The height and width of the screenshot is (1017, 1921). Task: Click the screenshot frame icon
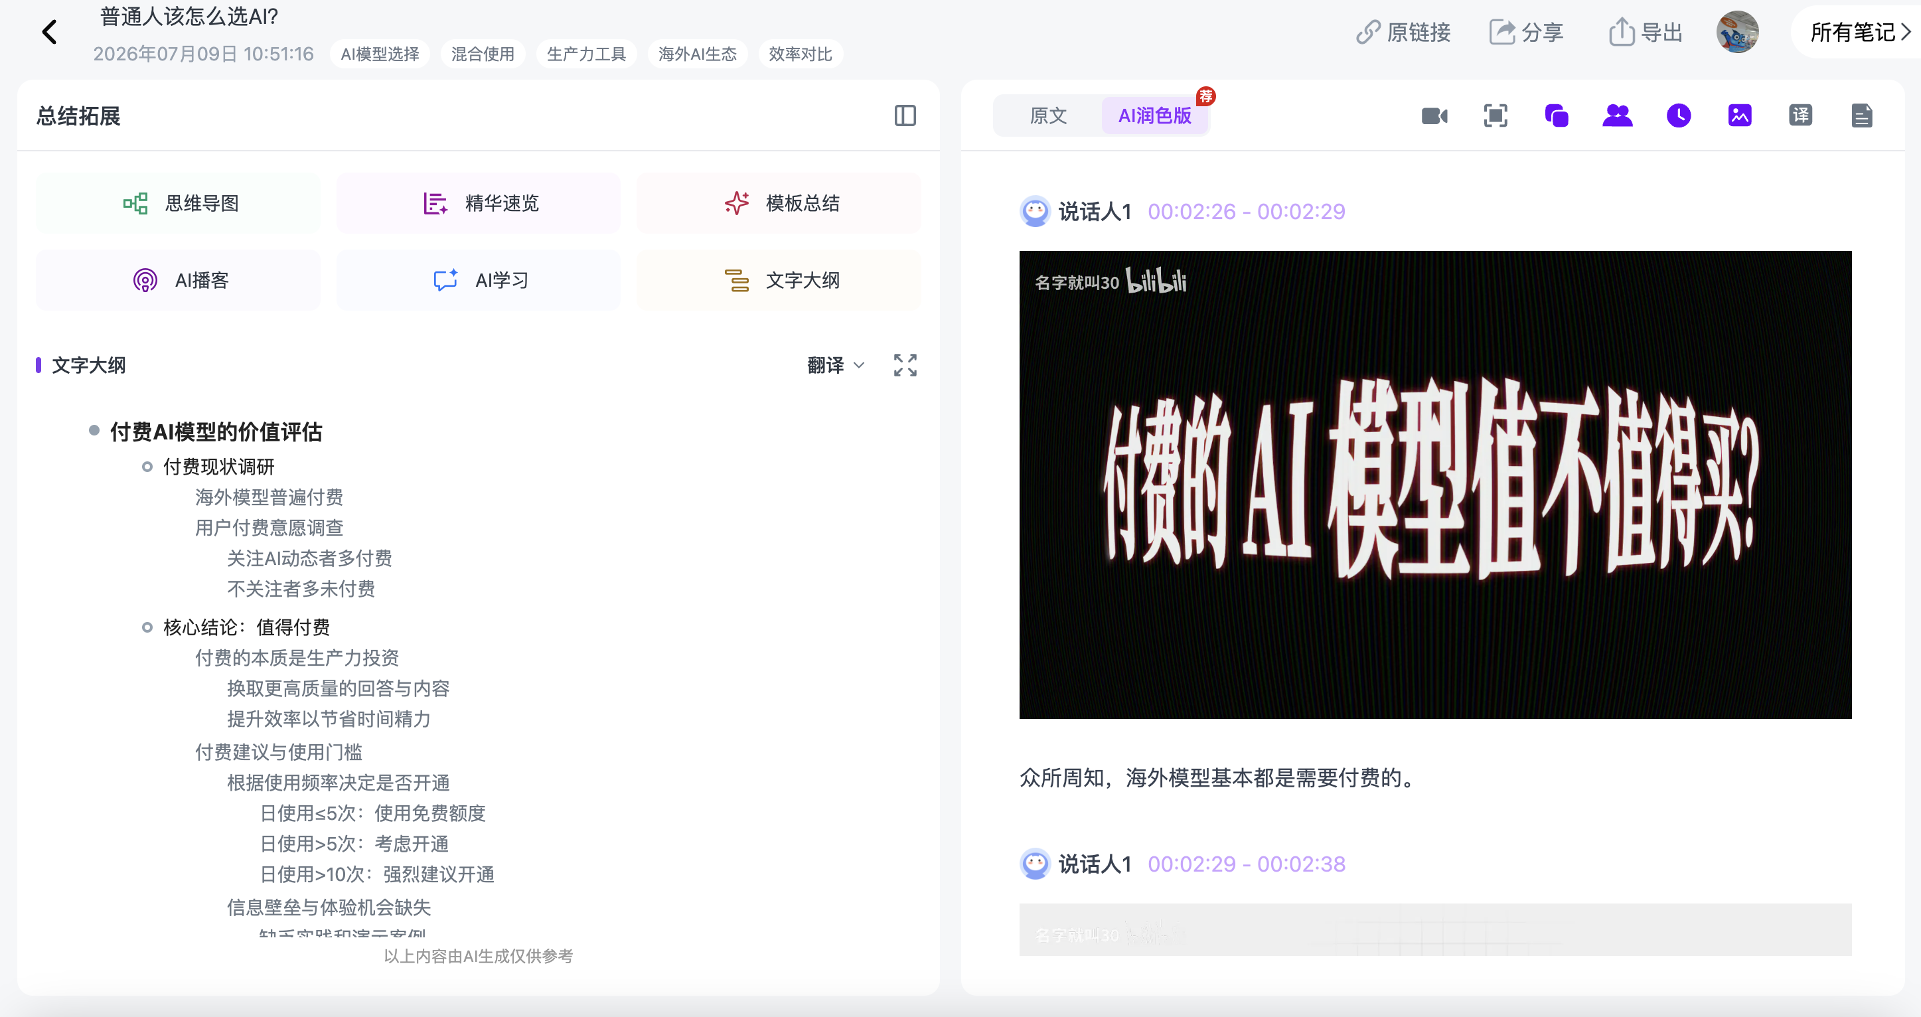click(1496, 116)
